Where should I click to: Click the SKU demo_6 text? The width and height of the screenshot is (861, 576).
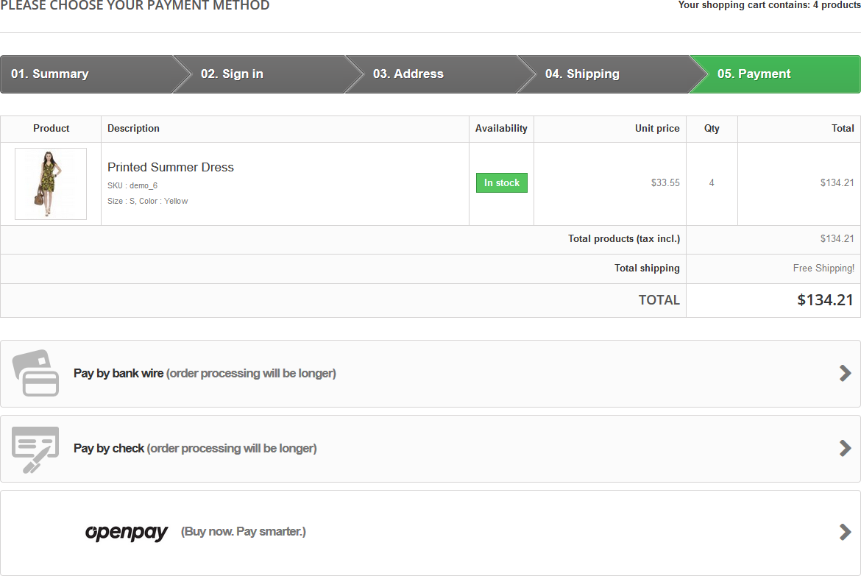[x=132, y=185]
